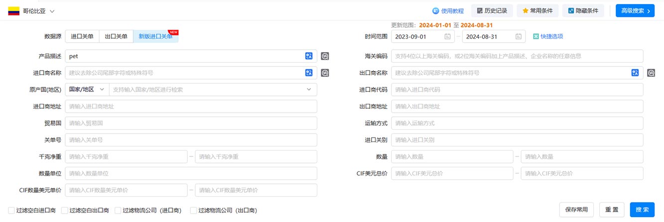Focus the 数量单位 unit input
Image resolution: width=664 pixels, height=222 pixels.
click(x=191, y=173)
